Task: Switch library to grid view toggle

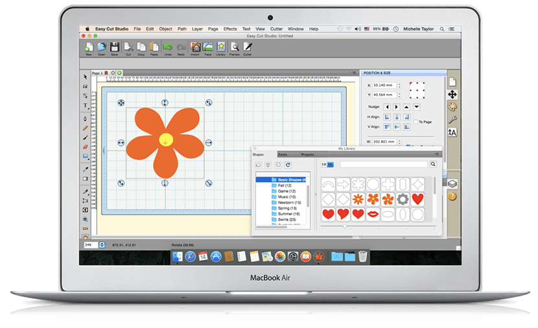Action: 331,165
